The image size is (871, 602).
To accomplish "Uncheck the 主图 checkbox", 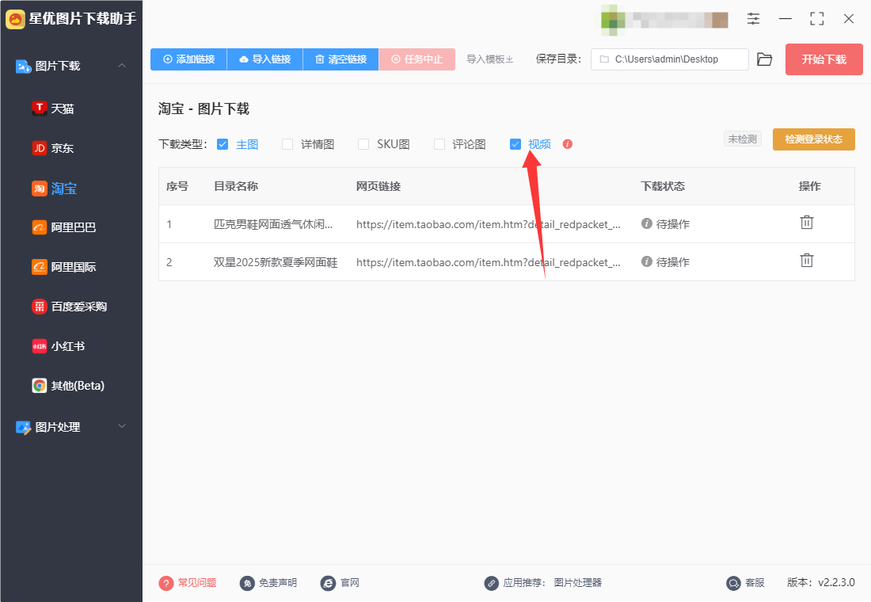I will (x=223, y=144).
